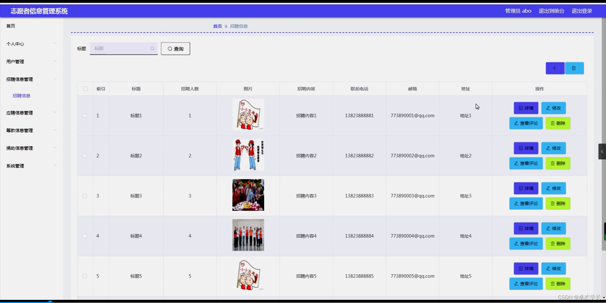Click the image thumbnail of record 标题1
606x303 pixels.
248,114
